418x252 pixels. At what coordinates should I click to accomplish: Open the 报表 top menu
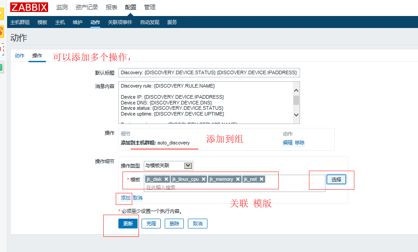[111, 7]
